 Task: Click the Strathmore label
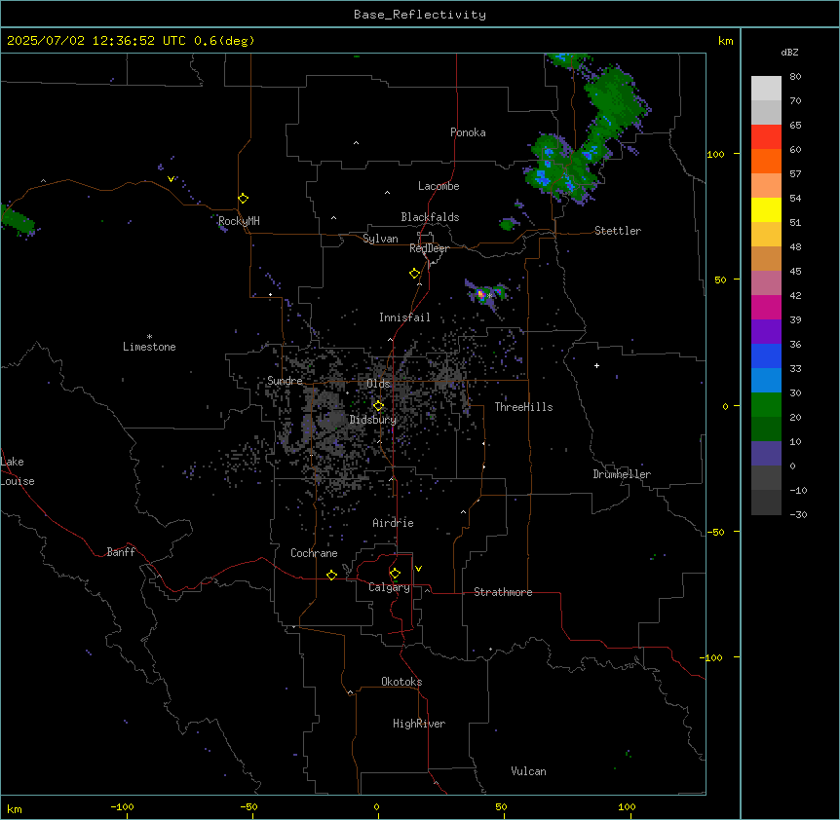503,592
